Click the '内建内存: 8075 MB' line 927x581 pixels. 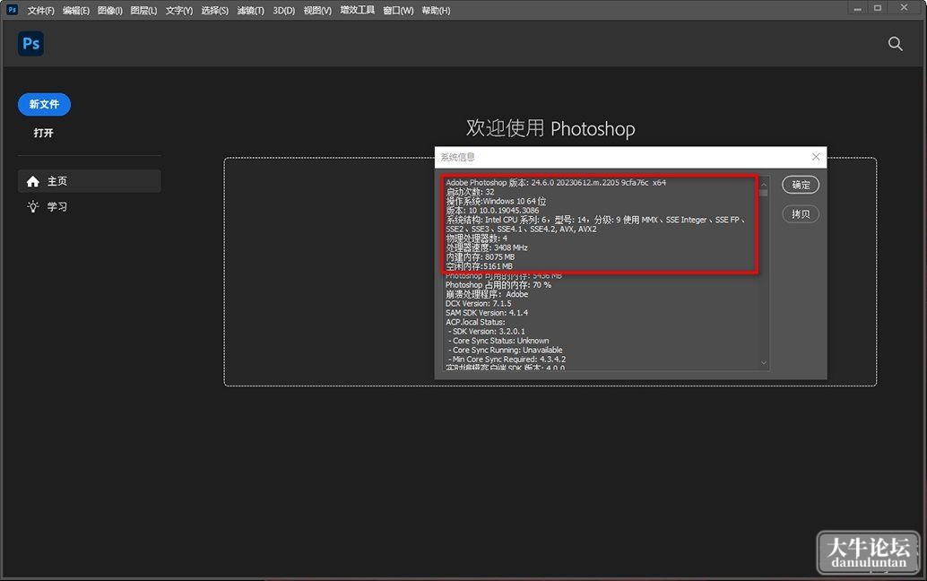click(x=480, y=257)
